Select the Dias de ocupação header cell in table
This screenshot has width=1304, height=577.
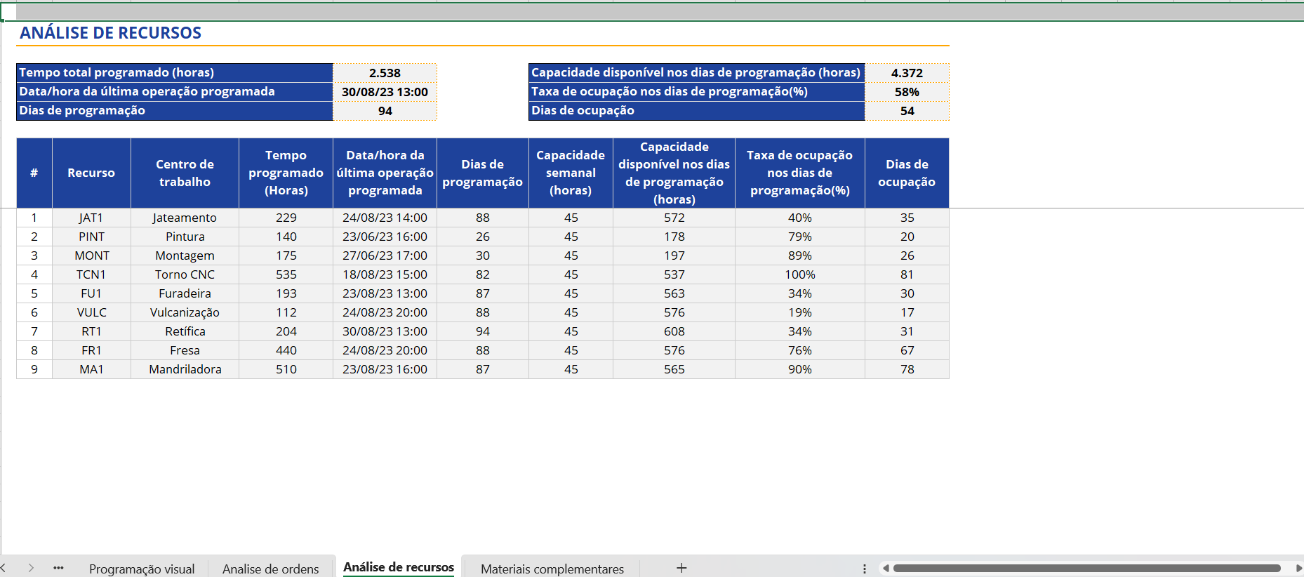coord(906,173)
